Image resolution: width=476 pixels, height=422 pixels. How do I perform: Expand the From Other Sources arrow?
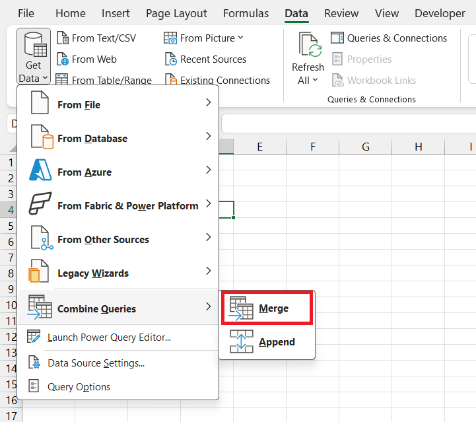click(208, 237)
